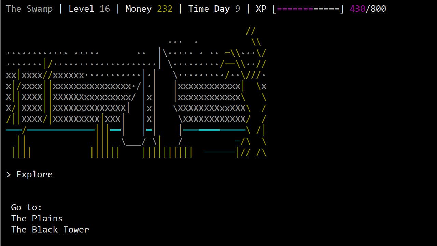
Task: Go to The Plains
Action: (x=37, y=218)
